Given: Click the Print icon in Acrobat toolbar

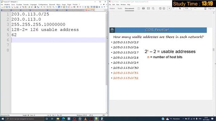Looking at the screenshot, I should pyautogui.click(x=143, y=8).
